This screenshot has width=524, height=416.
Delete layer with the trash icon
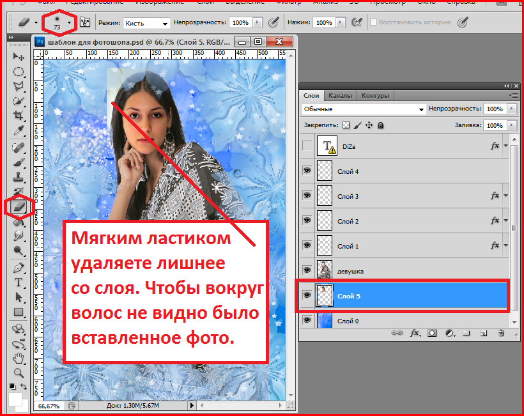tap(501, 333)
